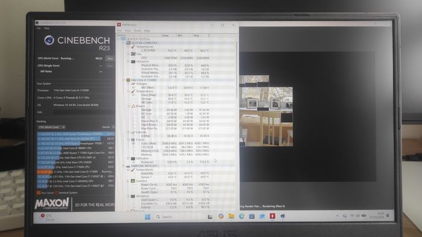Select the Intel Core i7-4850HQ ranking entry

pos(76,181)
